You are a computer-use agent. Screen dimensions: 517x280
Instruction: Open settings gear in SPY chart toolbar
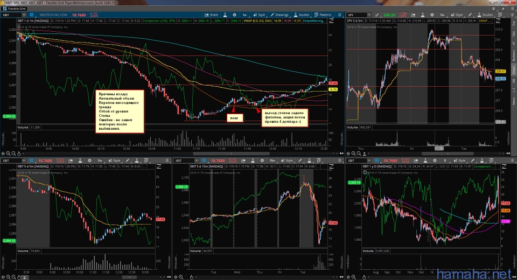(x=432, y=15)
